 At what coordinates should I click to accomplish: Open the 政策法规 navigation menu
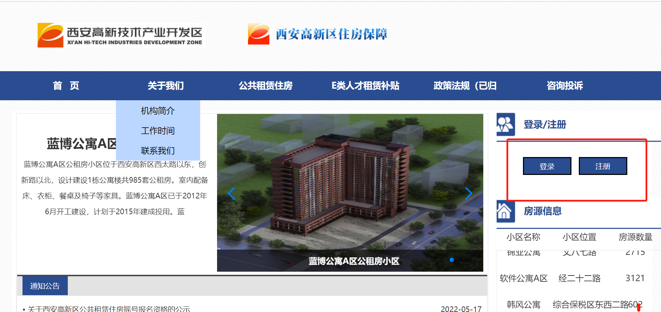(465, 86)
